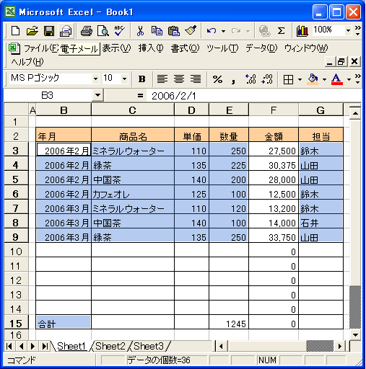Toggle Bold formatting button
This screenshot has width=366, height=369.
pyautogui.click(x=142, y=79)
